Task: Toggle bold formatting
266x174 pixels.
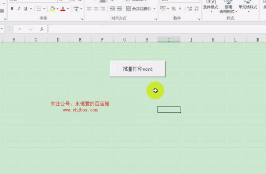Action: click(x=12, y=9)
